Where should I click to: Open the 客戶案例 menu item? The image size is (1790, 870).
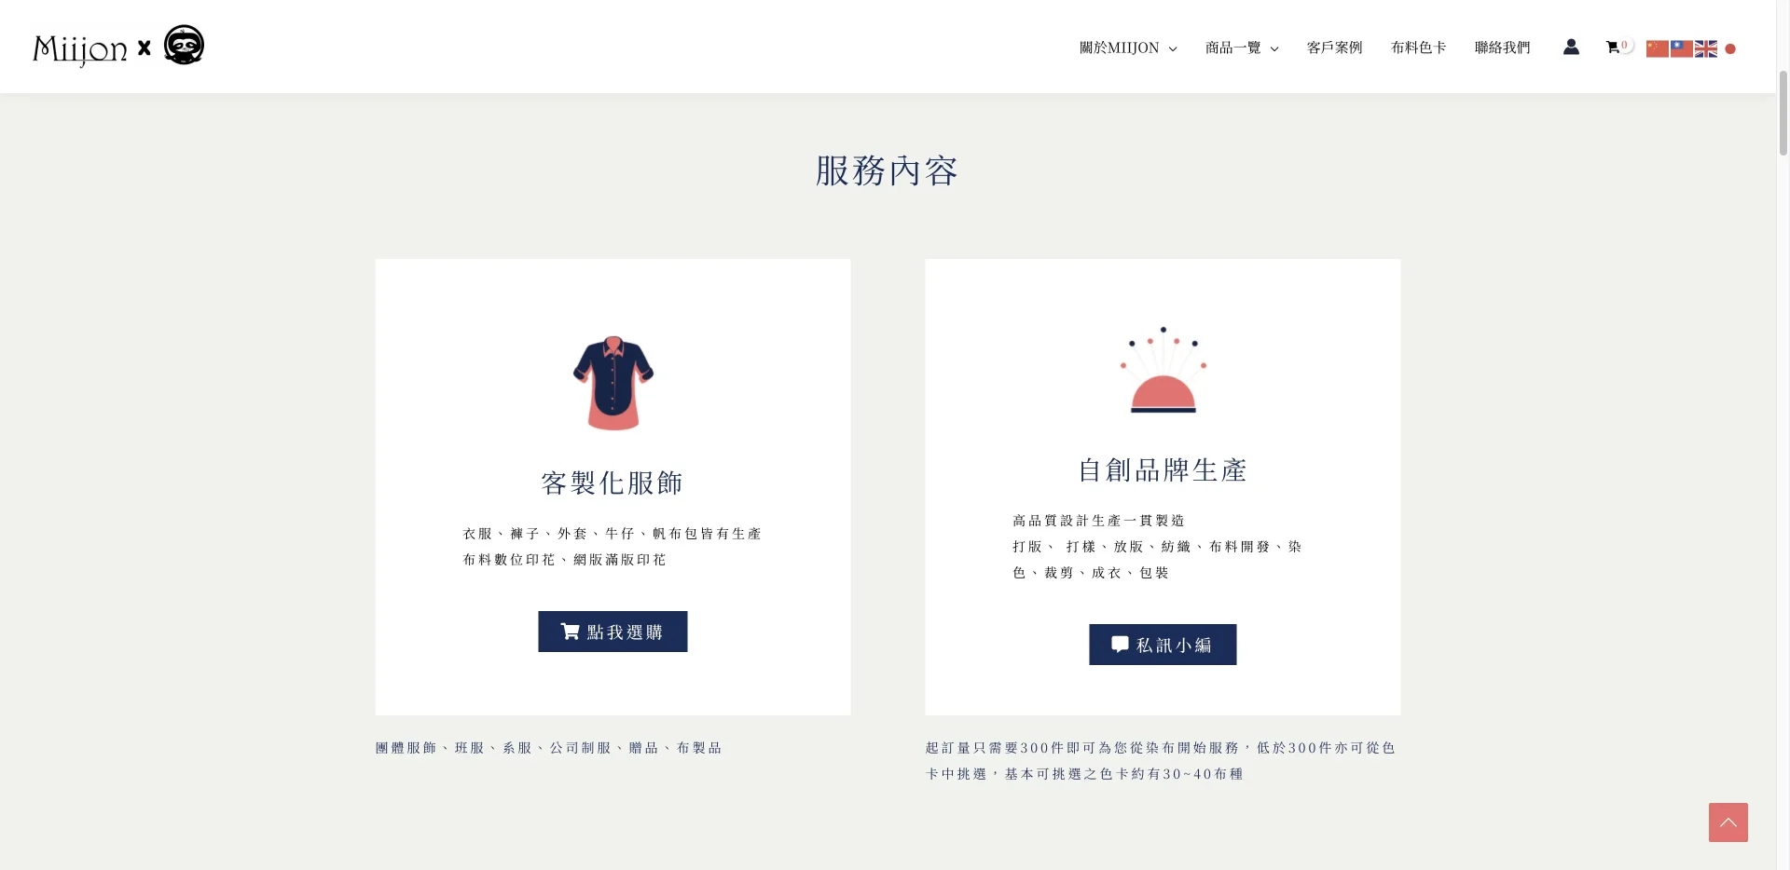click(x=1335, y=48)
